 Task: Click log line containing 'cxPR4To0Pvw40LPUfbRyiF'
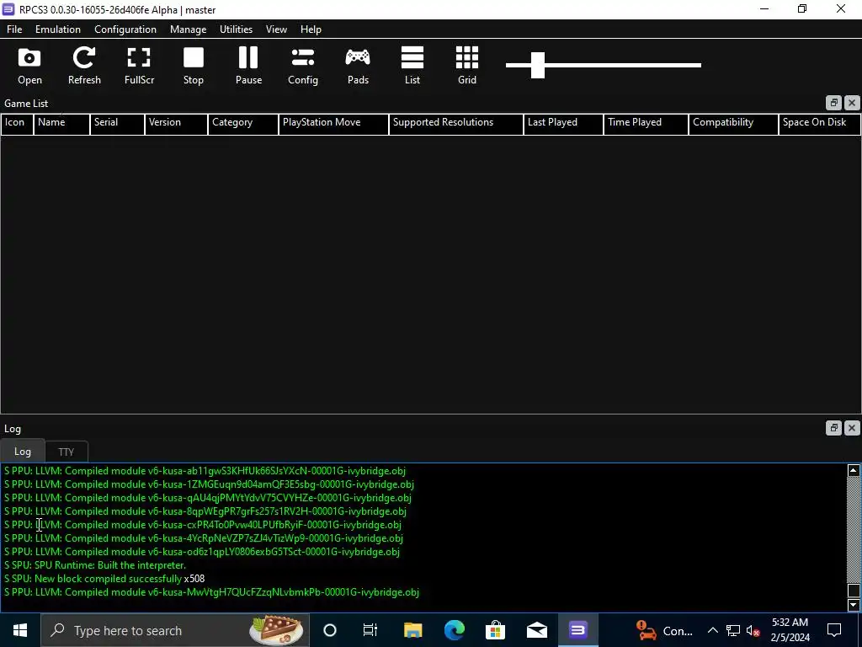(x=203, y=525)
